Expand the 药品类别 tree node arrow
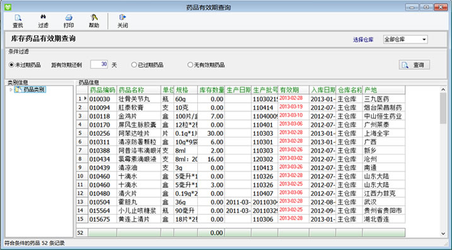The image size is (452, 250). pyautogui.click(x=11, y=90)
